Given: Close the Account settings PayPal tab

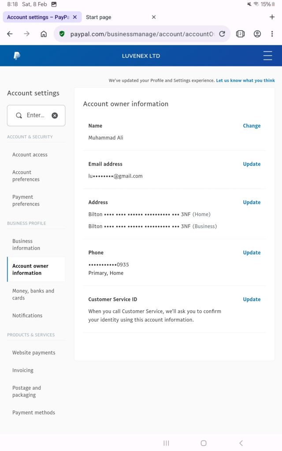Looking at the screenshot, I should (75, 17).
